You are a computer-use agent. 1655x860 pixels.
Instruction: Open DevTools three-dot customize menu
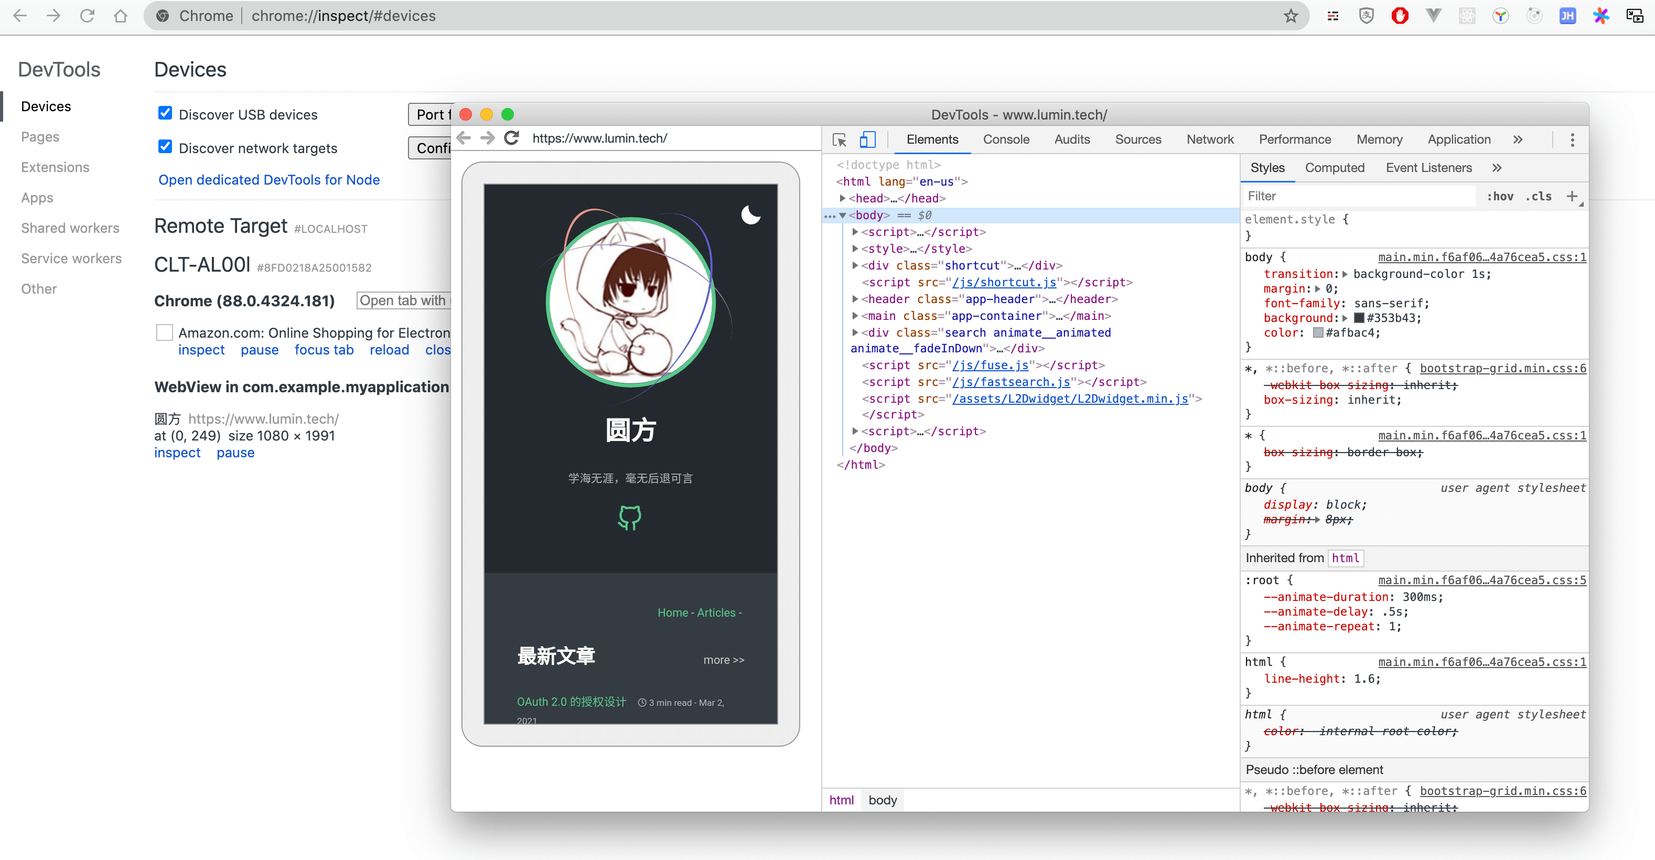coord(1572,139)
